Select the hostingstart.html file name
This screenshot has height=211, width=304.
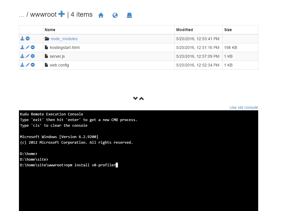pos(64,48)
